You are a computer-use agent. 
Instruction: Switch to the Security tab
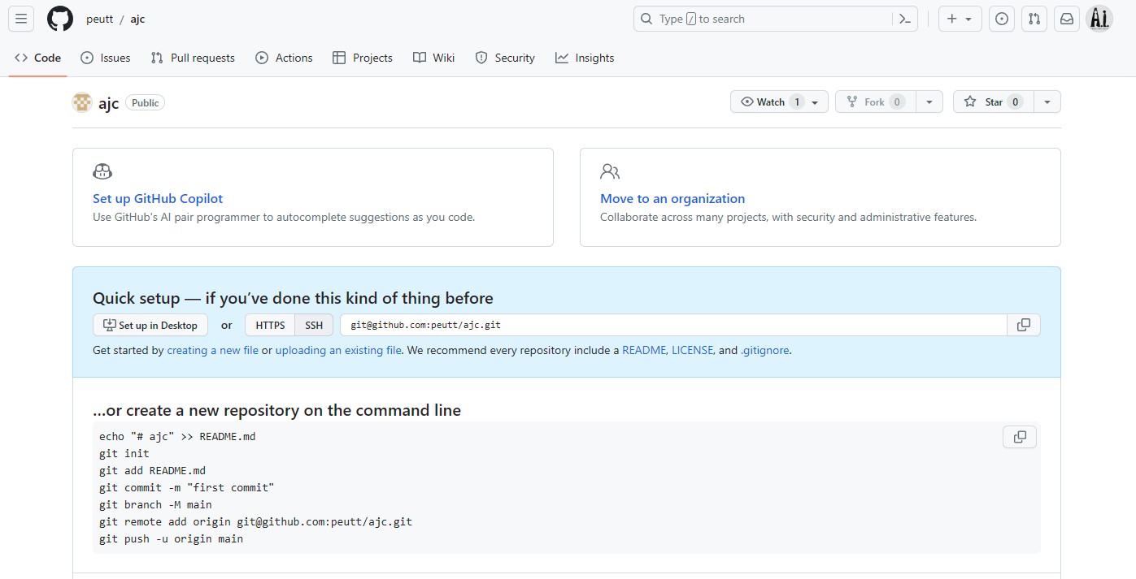pyautogui.click(x=505, y=58)
